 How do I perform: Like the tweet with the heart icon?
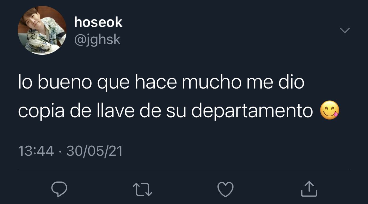click(x=225, y=189)
